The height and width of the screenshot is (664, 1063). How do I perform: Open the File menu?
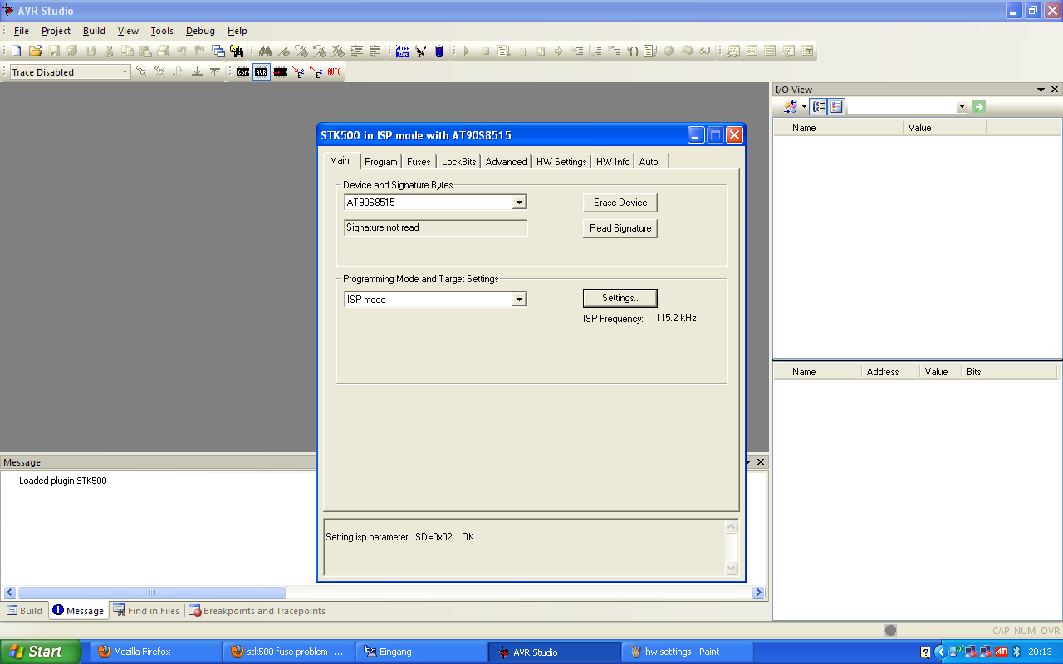[x=22, y=31]
